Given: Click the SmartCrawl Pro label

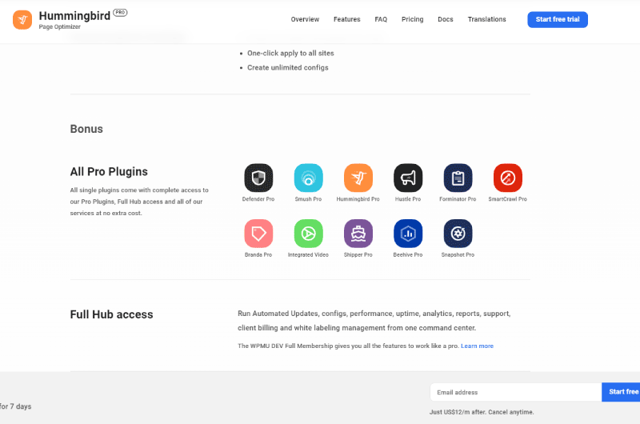Looking at the screenshot, I should (507, 199).
